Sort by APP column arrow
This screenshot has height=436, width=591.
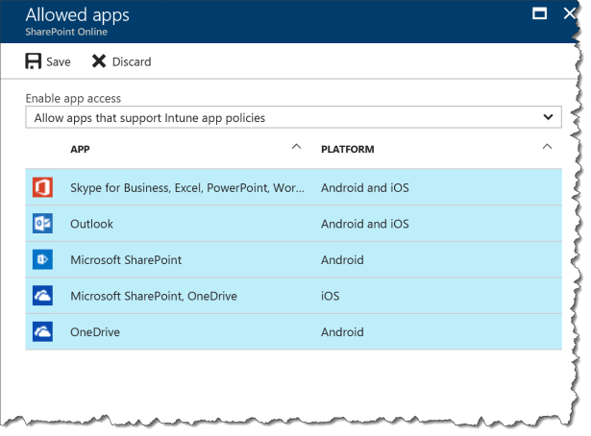[x=297, y=147]
